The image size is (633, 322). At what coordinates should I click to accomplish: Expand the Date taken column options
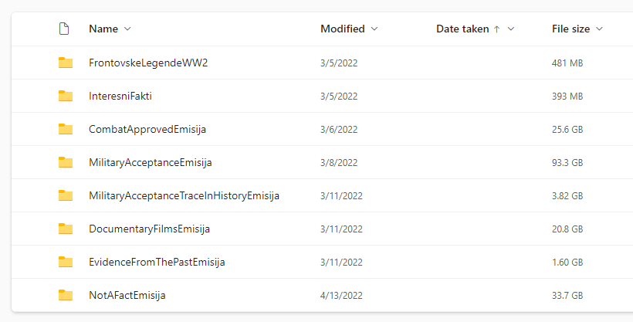coord(511,29)
